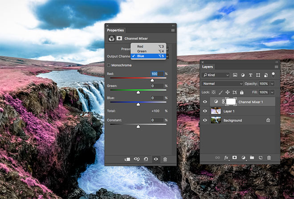The image size is (294, 199).
Task: Add layer style fx icon
Action: pyautogui.click(x=226, y=158)
